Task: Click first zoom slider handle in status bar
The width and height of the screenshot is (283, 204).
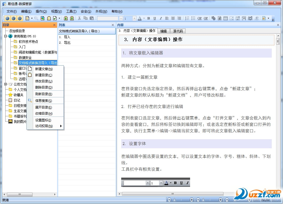Action: pyautogui.click(x=175, y=200)
